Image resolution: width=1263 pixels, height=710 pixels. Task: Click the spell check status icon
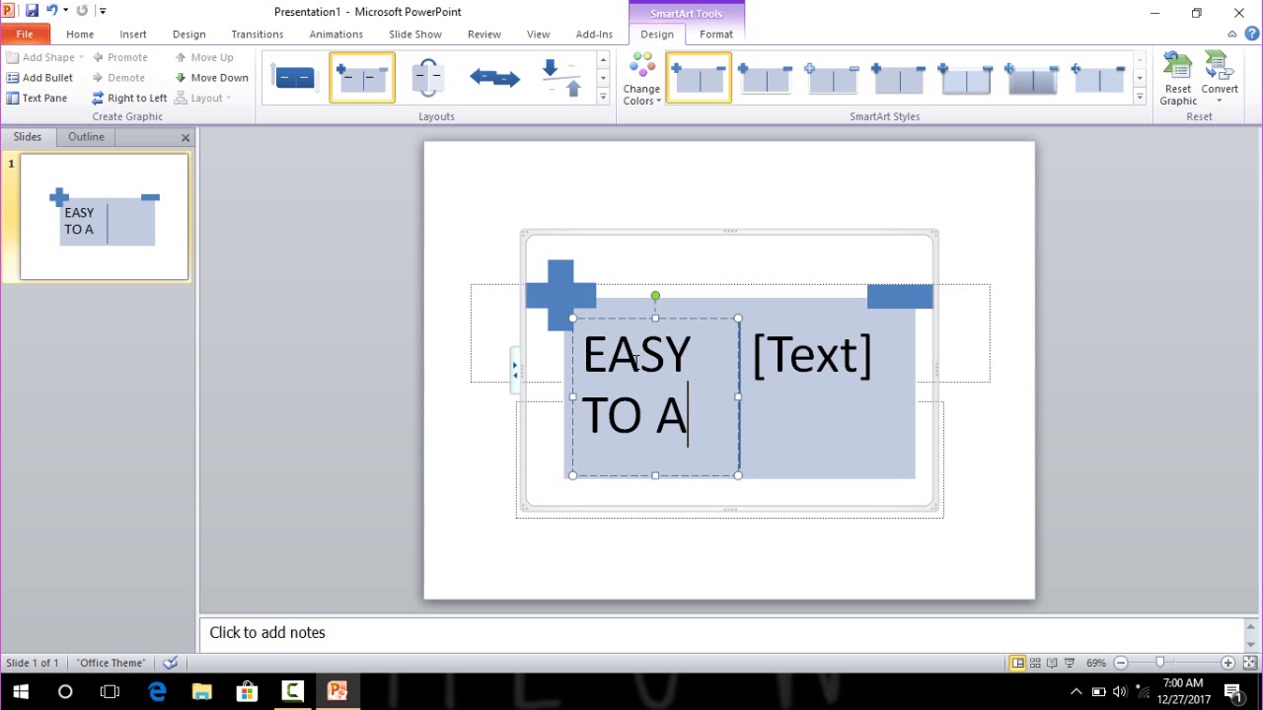pyautogui.click(x=170, y=663)
